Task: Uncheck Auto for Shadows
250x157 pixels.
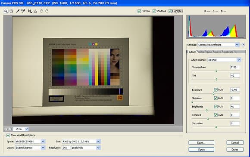Action: (216, 98)
